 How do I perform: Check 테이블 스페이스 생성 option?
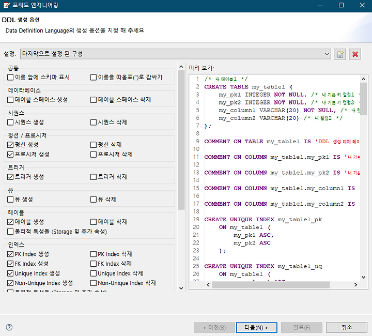point(10,100)
